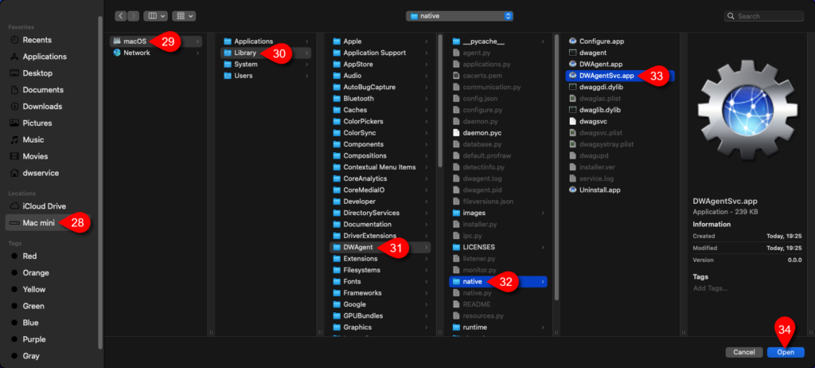Viewport: 815px width, 368px height.
Task: Click the Search field
Action: tap(764, 16)
